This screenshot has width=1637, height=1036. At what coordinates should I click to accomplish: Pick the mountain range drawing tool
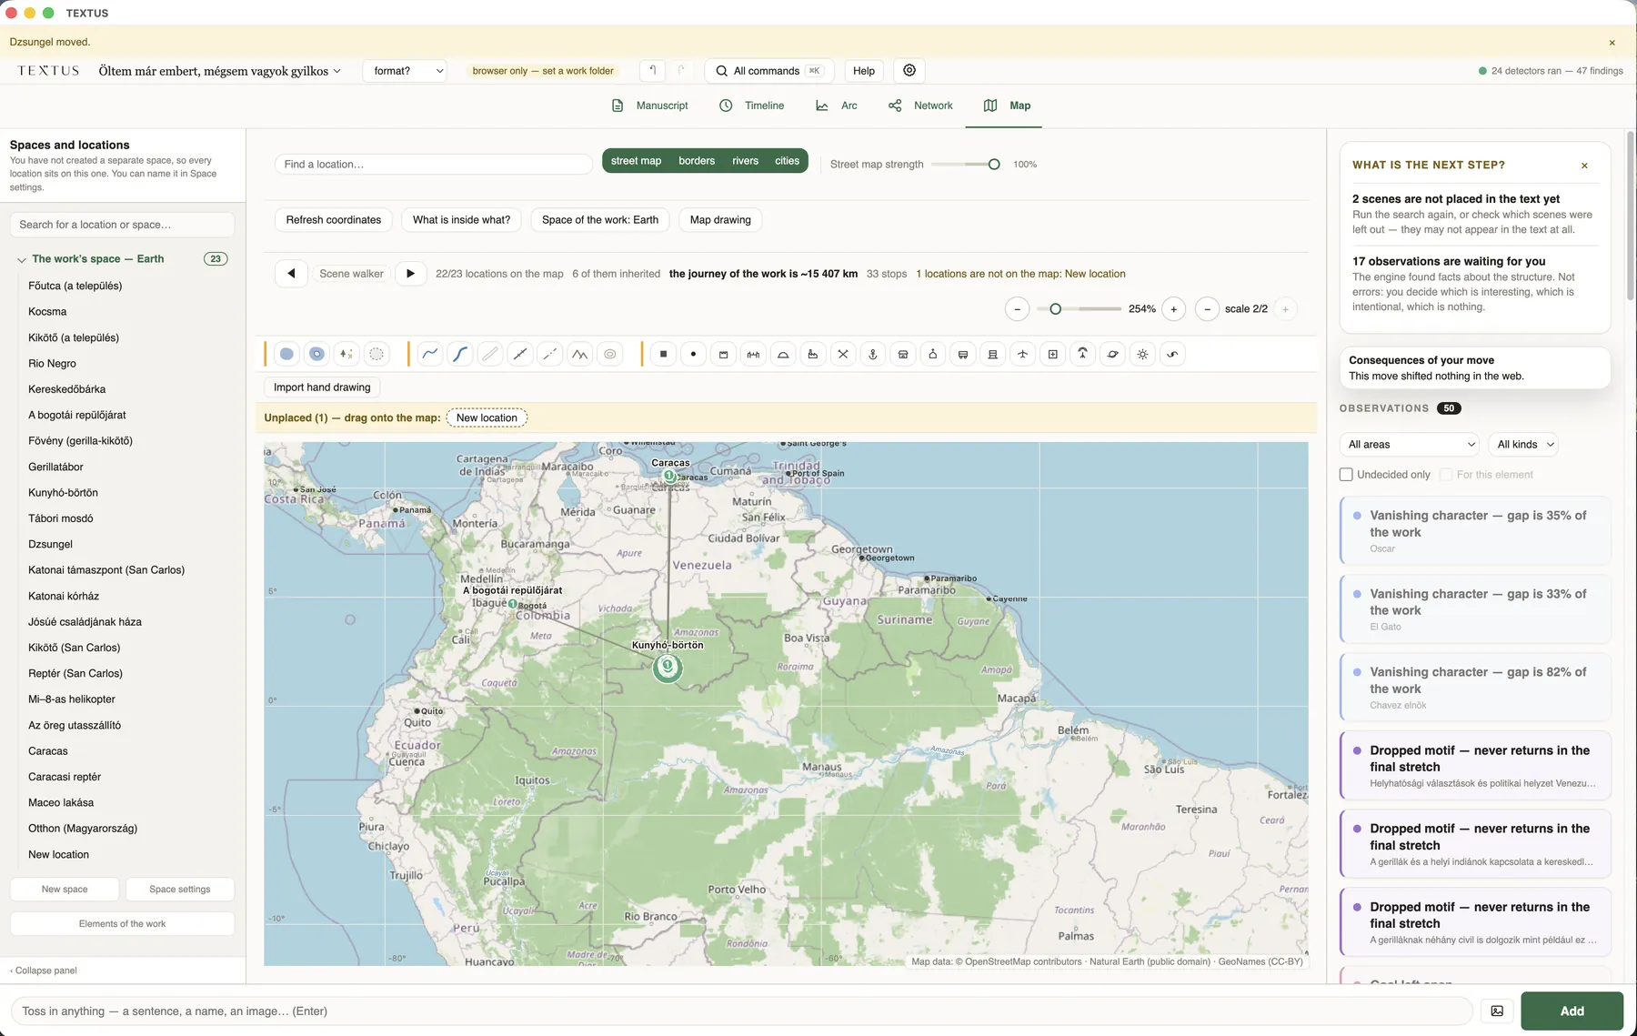click(580, 355)
